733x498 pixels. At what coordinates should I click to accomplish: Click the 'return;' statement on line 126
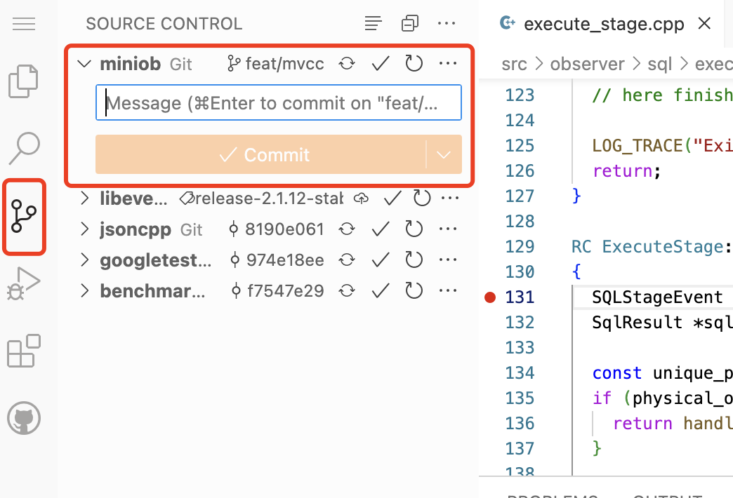click(x=627, y=171)
